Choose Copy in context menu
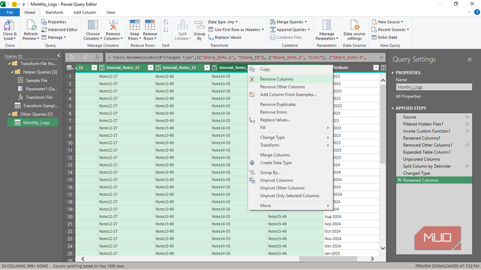 [290, 69]
